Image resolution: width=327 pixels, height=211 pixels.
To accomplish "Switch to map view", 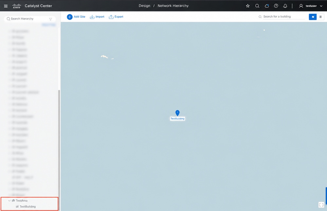I will (313, 17).
